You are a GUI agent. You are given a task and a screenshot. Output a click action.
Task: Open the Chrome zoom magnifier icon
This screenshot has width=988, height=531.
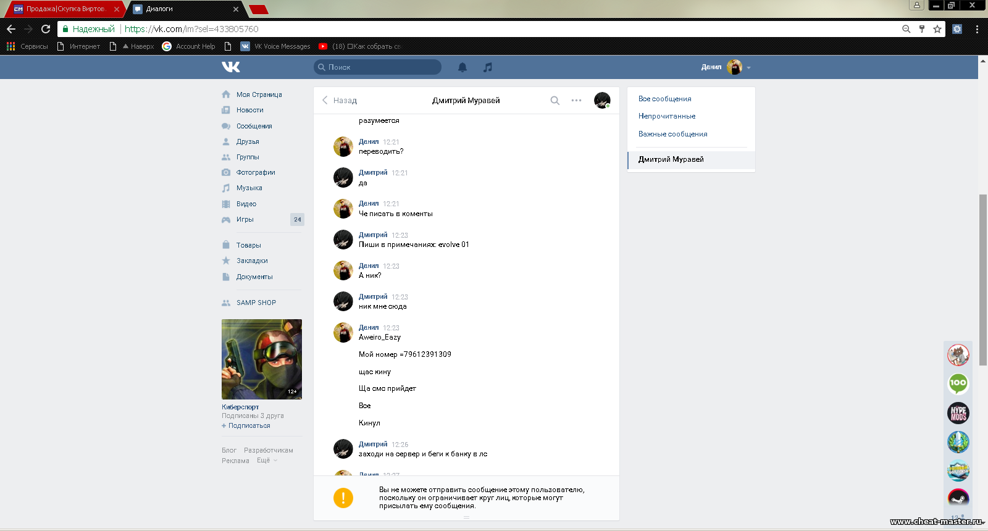click(906, 29)
